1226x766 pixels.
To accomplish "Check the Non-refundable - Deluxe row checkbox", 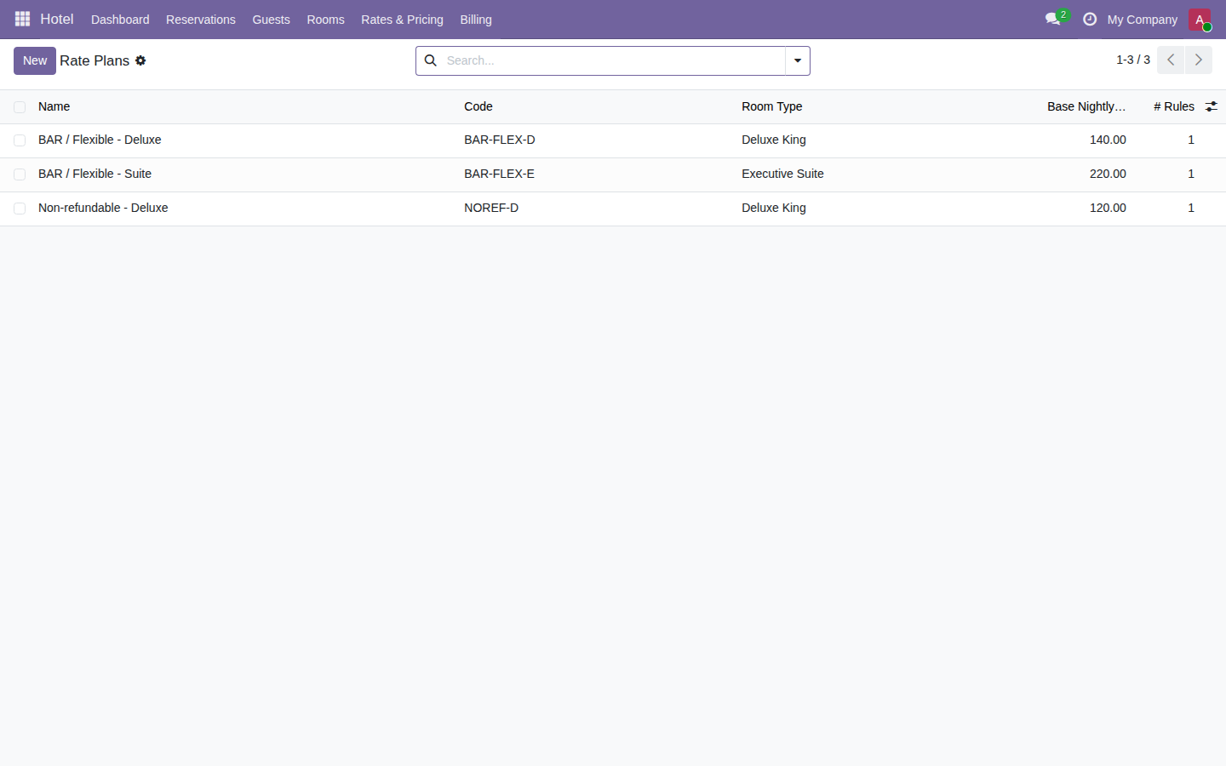I will point(20,209).
